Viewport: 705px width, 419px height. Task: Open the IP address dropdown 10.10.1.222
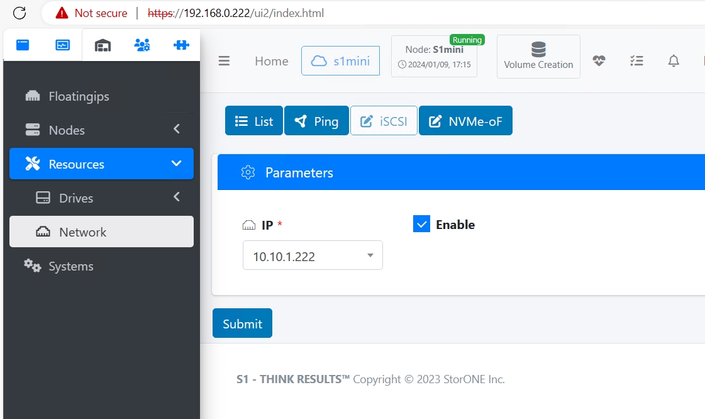point(313,255)
